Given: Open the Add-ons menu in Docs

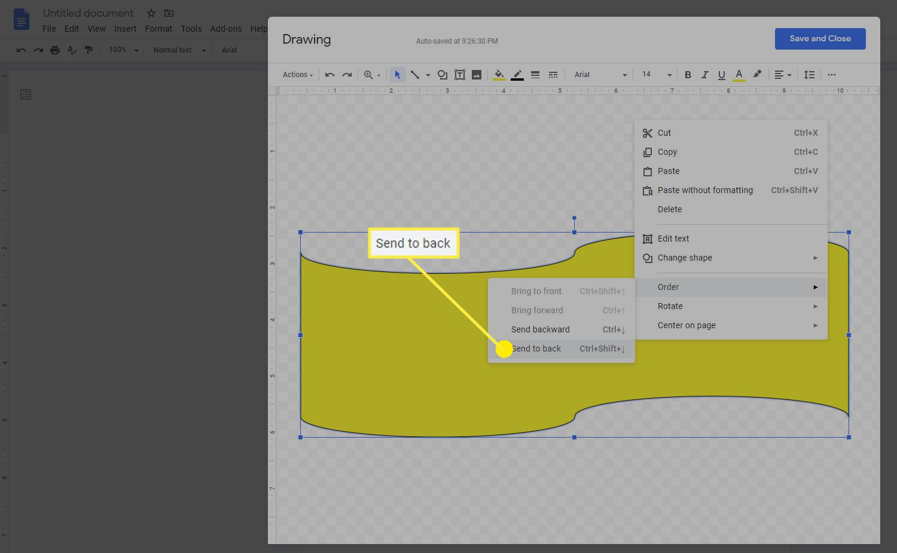Looking at the screenshot, I should coord(226,29).
